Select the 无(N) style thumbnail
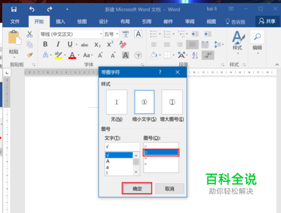Screen dimensions: 281x213 [117, 102]
